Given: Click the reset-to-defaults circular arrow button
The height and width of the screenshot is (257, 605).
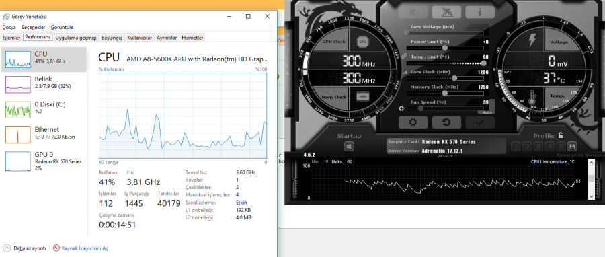Looking at the screenshot, I should tap(446, 122).
